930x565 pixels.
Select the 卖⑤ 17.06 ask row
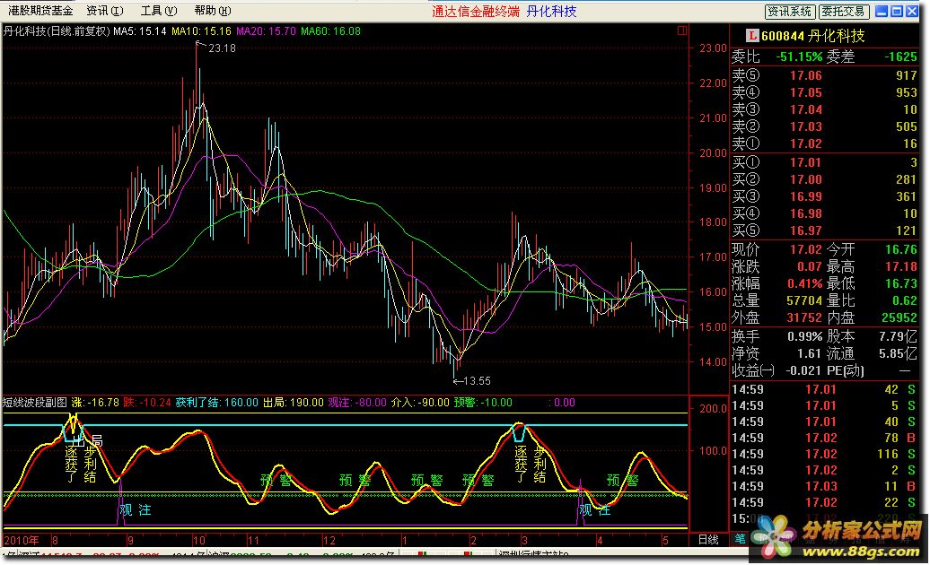(824, 75)
